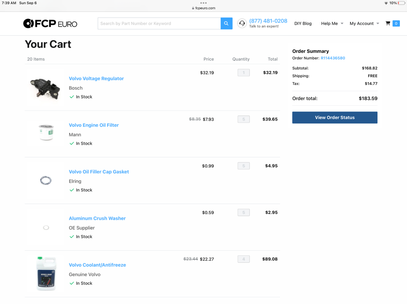The width and height of the screenshot is (407, 304).
Task: Click the Crush Washer quantity box
Action: pyautogui.click(x=244, y=212)
